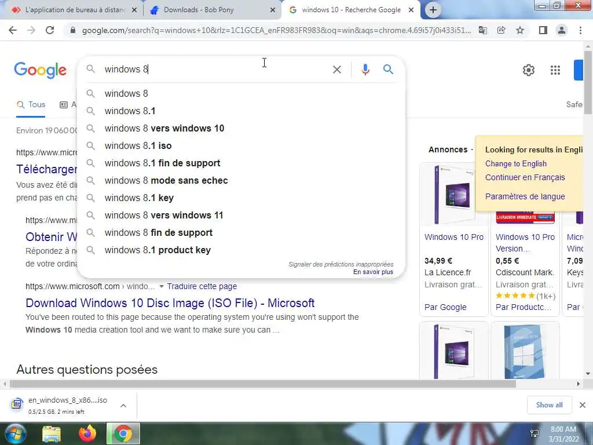The width and height of the screenshot is (593, 445).
Task: Click 'Show all' downloads button
Action: point(549,405)
